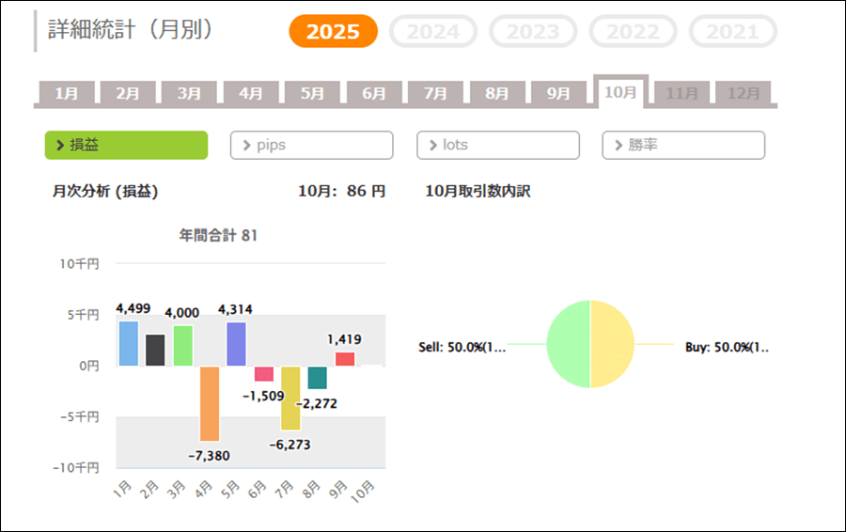The image size is (846, 532).
Task: Open the 1月 month tab
Action: [67, 93]
